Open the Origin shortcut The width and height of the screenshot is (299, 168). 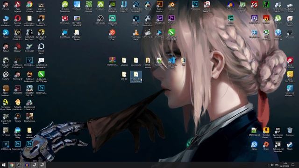click(x=266, y=146)
